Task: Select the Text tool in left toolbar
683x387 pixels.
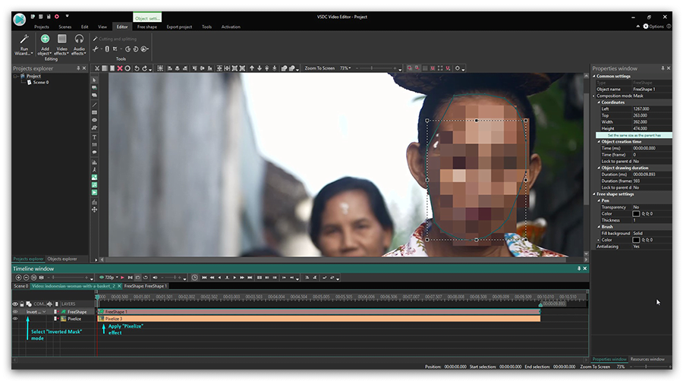Action: pyautogui.click(x=94, y=137)
